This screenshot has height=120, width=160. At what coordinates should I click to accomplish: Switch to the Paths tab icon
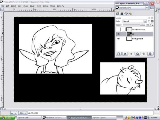126,14
